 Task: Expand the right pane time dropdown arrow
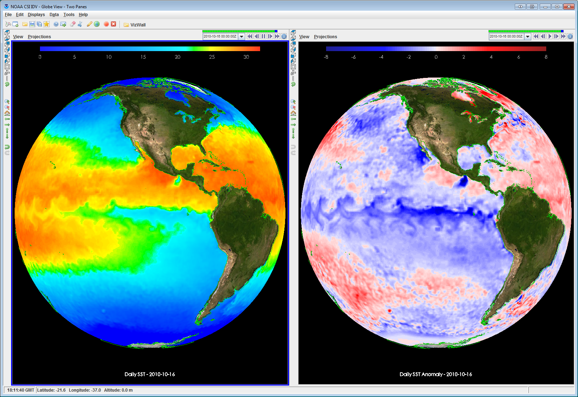coord(528,36)
